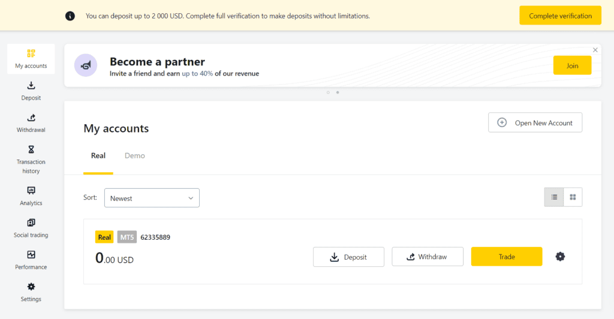Image resolution: width=614 pixels, height=319 pixels.
Task: Switch to list view layout
Action: pos(554,197)
